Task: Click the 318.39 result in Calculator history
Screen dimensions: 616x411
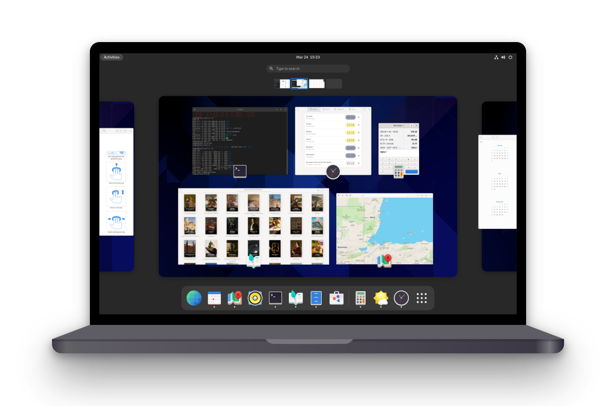Action: pyautogui.click(x=414, y=132)
